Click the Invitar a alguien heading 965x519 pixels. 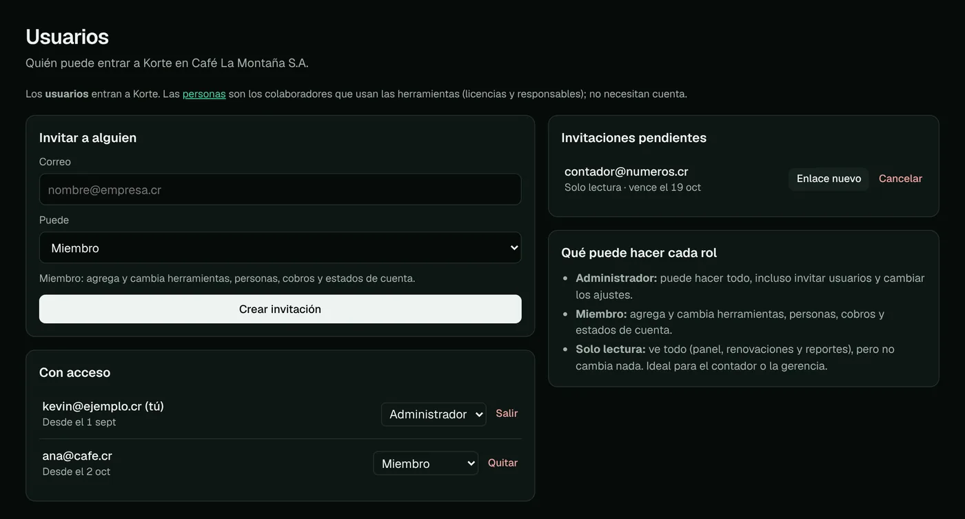(88, 138)
